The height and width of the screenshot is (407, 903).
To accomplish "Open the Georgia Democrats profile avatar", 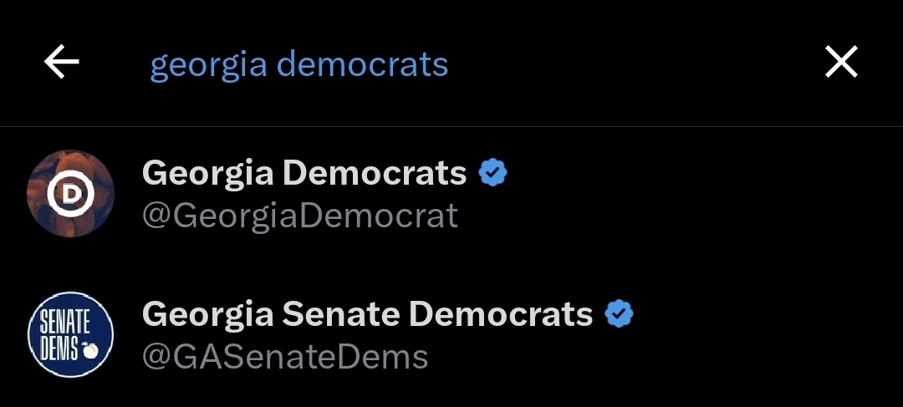I will (70, 193).
